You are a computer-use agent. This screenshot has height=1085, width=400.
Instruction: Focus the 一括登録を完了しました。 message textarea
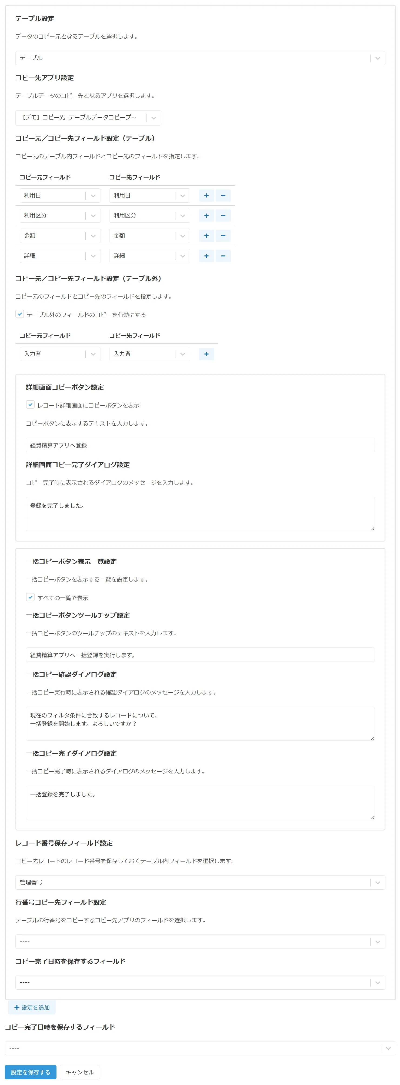(200, 803)
